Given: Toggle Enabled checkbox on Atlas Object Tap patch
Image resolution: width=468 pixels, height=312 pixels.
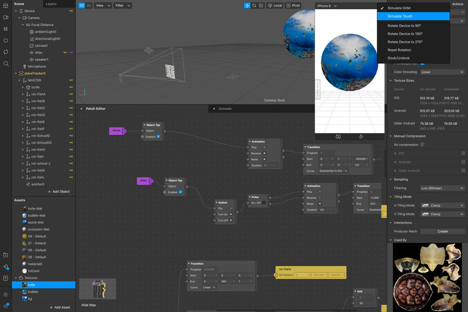Looking at the screenshot, I should coord(180,192).
